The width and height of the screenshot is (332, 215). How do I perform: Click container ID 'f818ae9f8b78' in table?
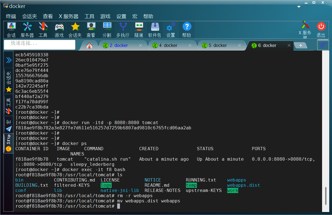tap(32, 159)
